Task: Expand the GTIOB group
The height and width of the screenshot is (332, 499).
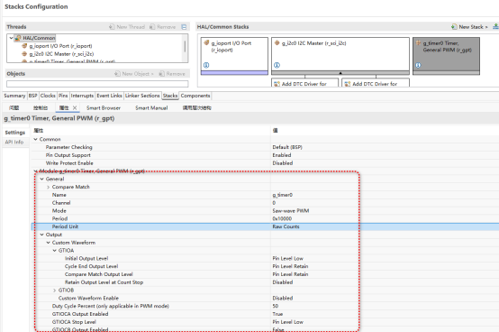Action: pos(55,290)
